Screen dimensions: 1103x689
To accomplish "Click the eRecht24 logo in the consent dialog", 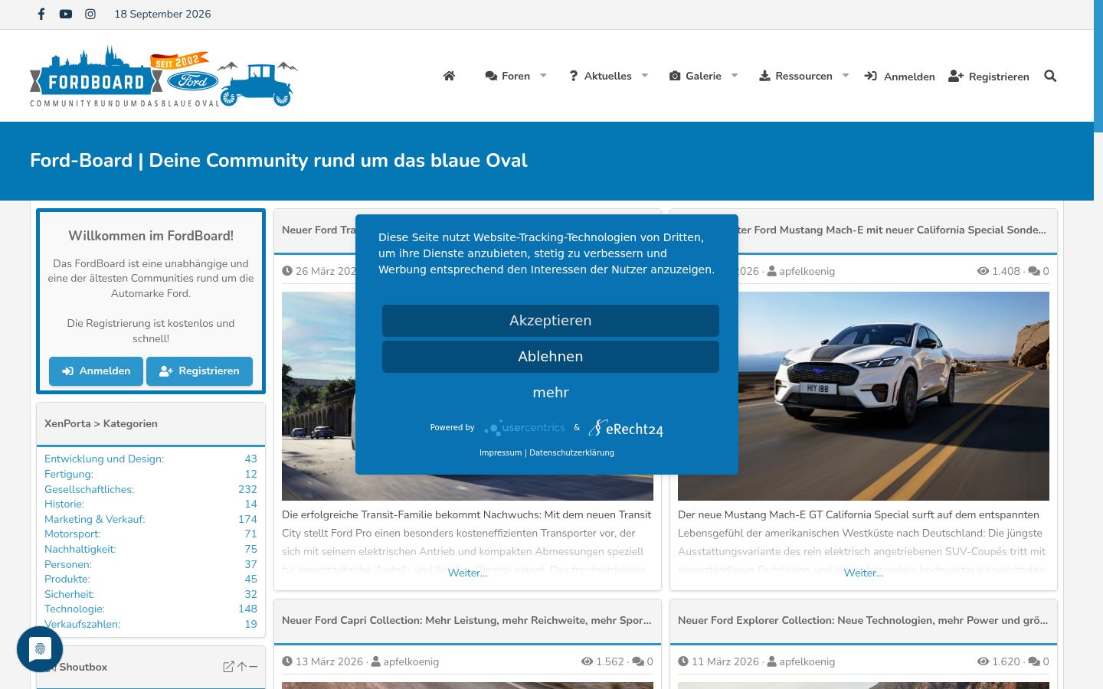I will coord(626,428).
